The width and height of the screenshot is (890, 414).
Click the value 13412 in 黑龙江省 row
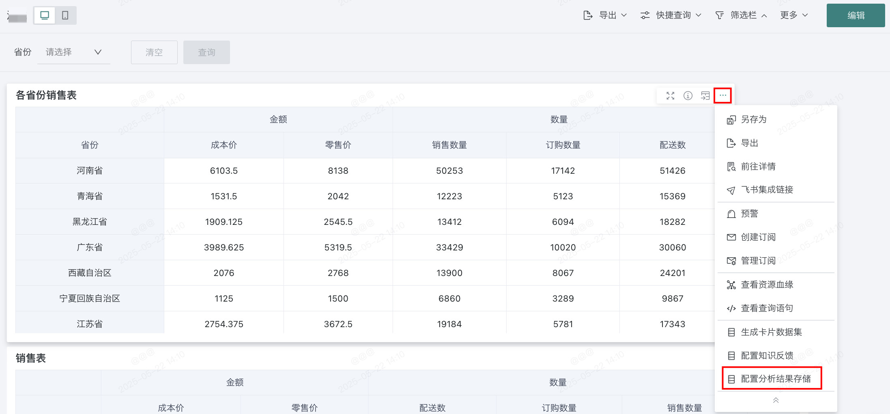[x=449, y=222]
